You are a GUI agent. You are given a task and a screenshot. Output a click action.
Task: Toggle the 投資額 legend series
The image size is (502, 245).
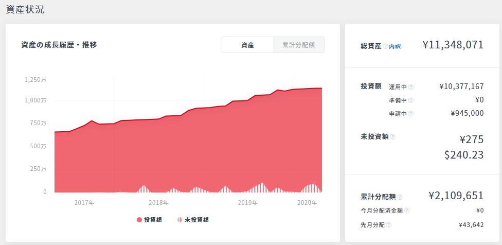[149, 220]
